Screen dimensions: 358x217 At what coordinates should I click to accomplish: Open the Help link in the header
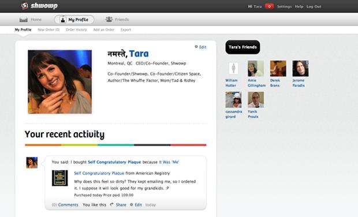click(x=299, y=6)
